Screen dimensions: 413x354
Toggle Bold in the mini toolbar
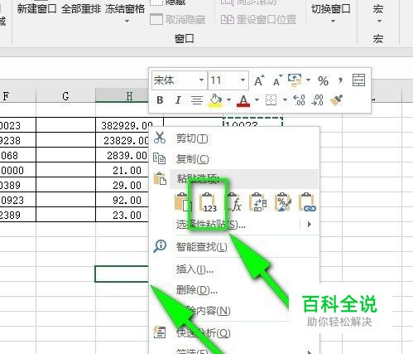coord(160,100)
